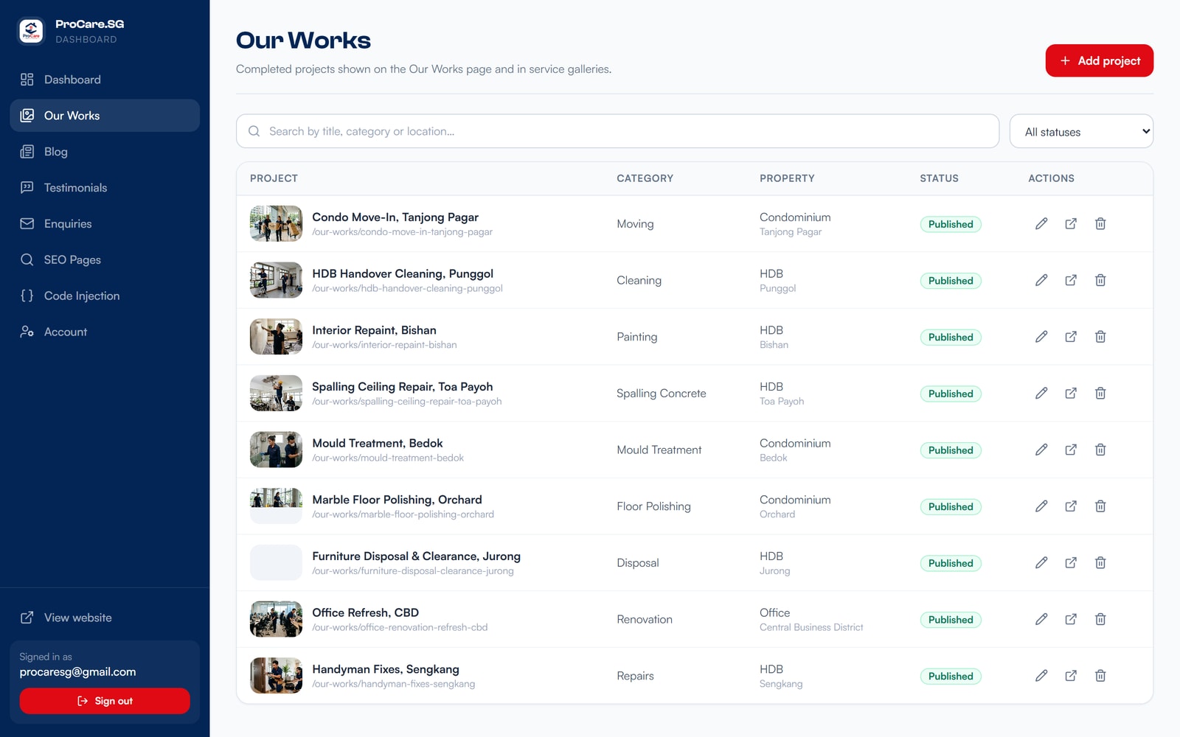The width and height of the screenshot is (1180, 737).
Task: Edit Spalling Ceiling Repair, Toa Payoh
Action: point(1041,393)
